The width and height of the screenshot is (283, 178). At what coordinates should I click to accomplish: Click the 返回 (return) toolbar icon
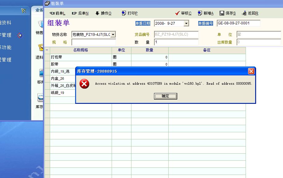point(244,13)
